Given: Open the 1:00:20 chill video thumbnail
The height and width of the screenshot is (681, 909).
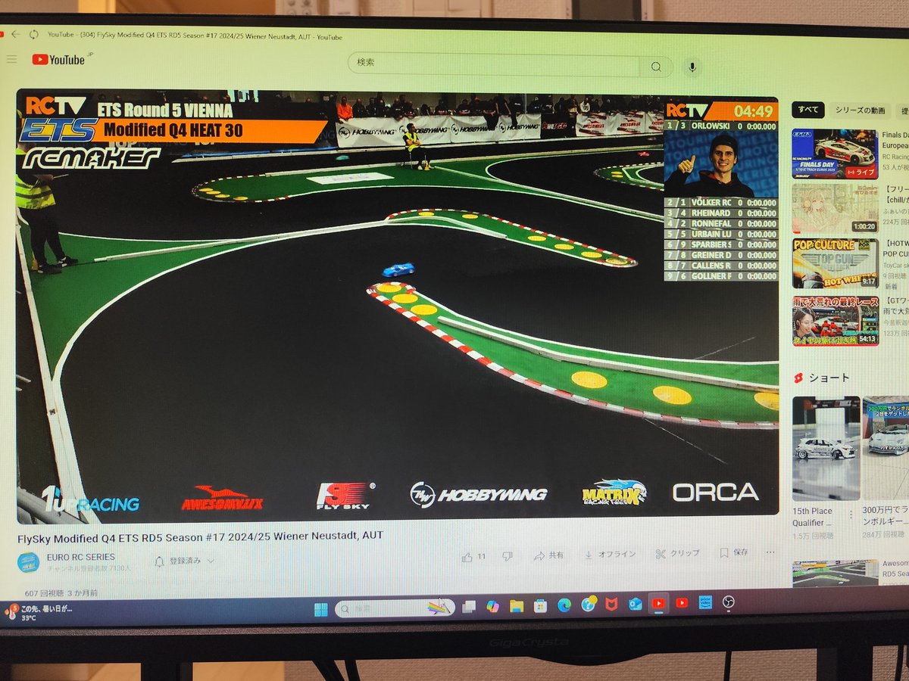Looking at the screenshot, I should tap(835, 209).
